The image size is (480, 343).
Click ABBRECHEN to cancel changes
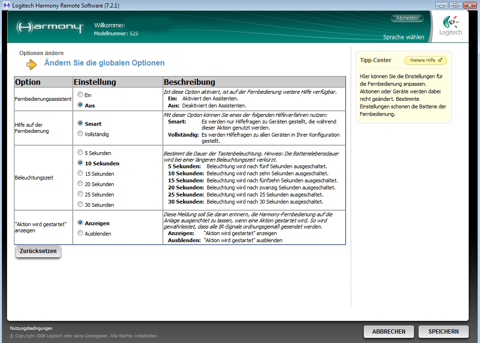pos(388,332)
